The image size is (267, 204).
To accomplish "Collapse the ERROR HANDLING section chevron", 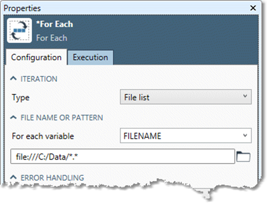I will pyautogui.click(x=14, y=178).
